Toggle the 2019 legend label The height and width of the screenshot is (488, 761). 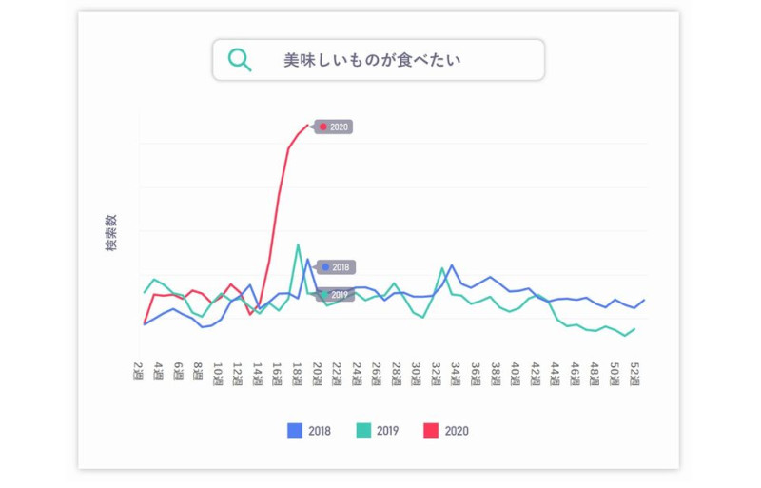(387, 431)
